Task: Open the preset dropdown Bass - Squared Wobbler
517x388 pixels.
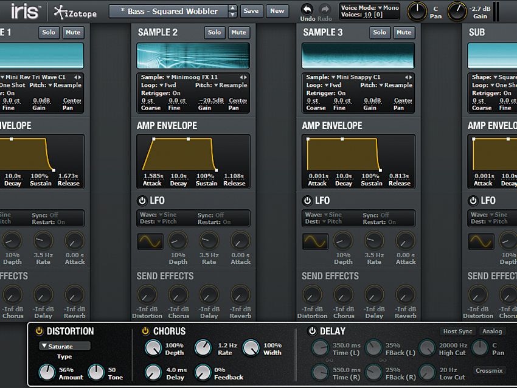Action: [168, 11]
